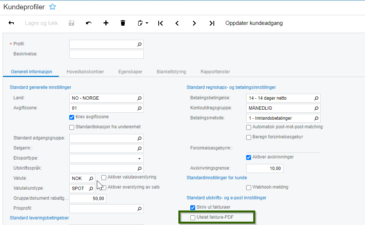Mark Kundeprofiler as favorite

(53, 7)
